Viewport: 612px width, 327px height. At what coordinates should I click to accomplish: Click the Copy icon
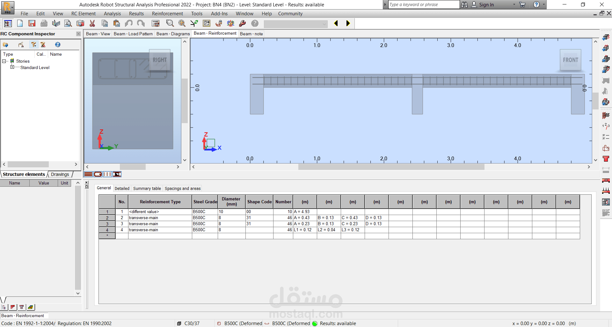[105, 23]
